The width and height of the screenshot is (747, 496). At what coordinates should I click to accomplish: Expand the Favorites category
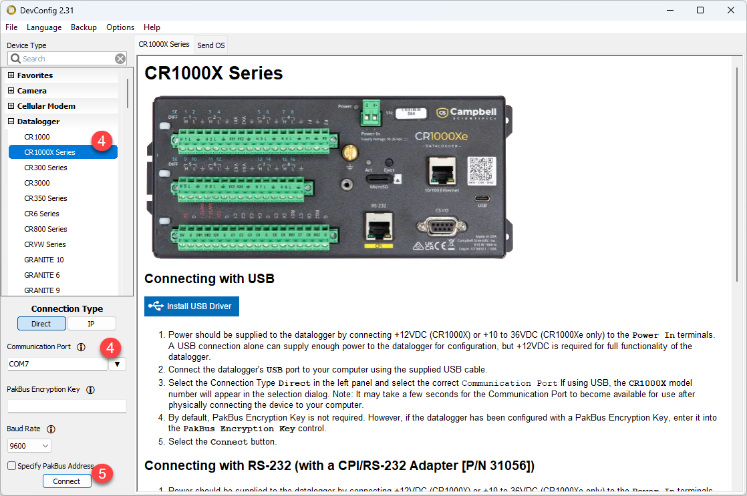point(11,75)
